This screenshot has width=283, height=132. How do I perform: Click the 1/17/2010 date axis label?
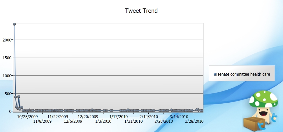tap(118, 117)
